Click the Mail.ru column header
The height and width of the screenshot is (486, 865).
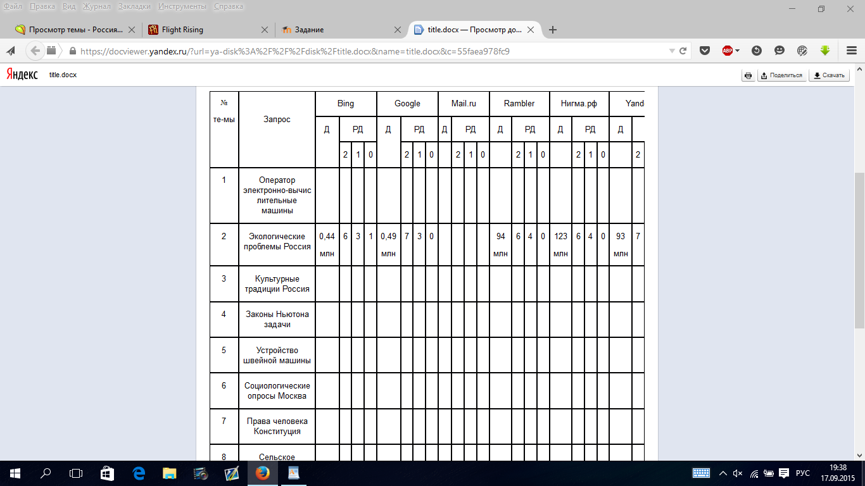pos(464,103)
